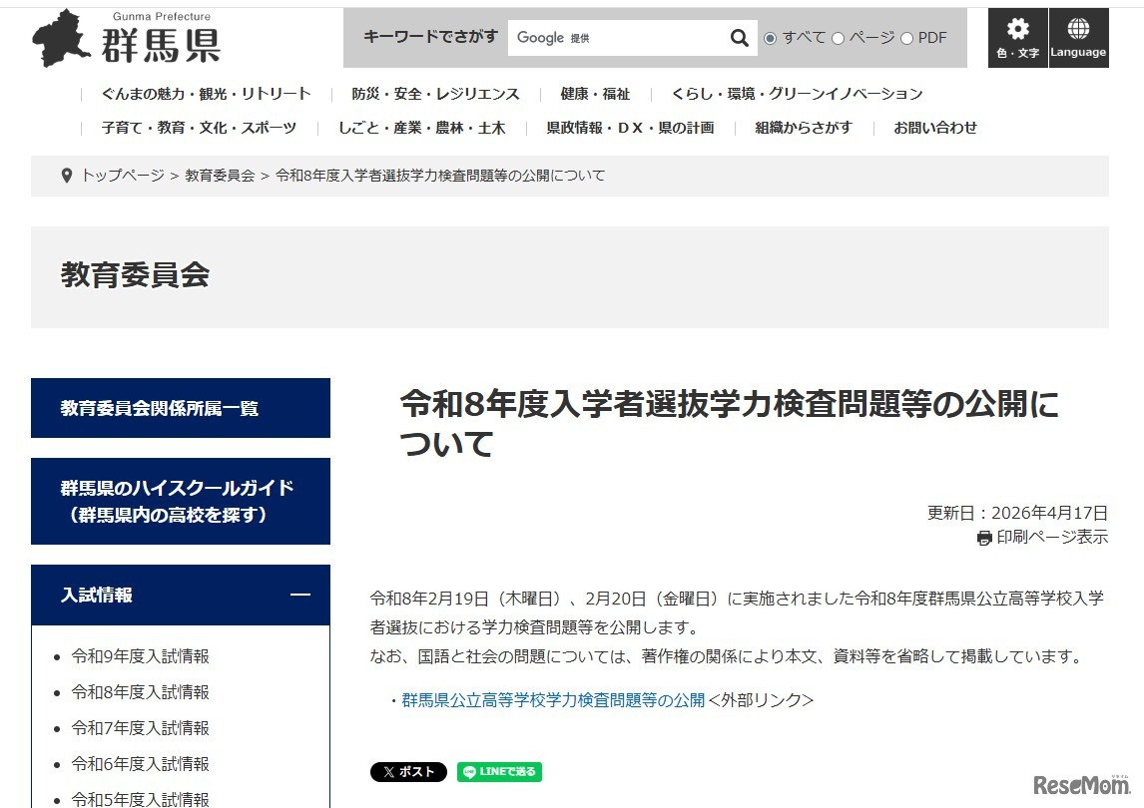This screenshot has width=1144, height=808.
Task: Collapse the 入試情報 sidebar section
Action: coord(302,595)
